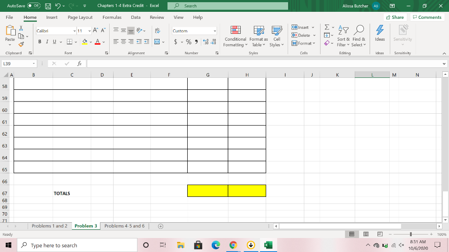Toggle Underline formatting
Screen dimensions: 449x252
click(x=54, y=42)
